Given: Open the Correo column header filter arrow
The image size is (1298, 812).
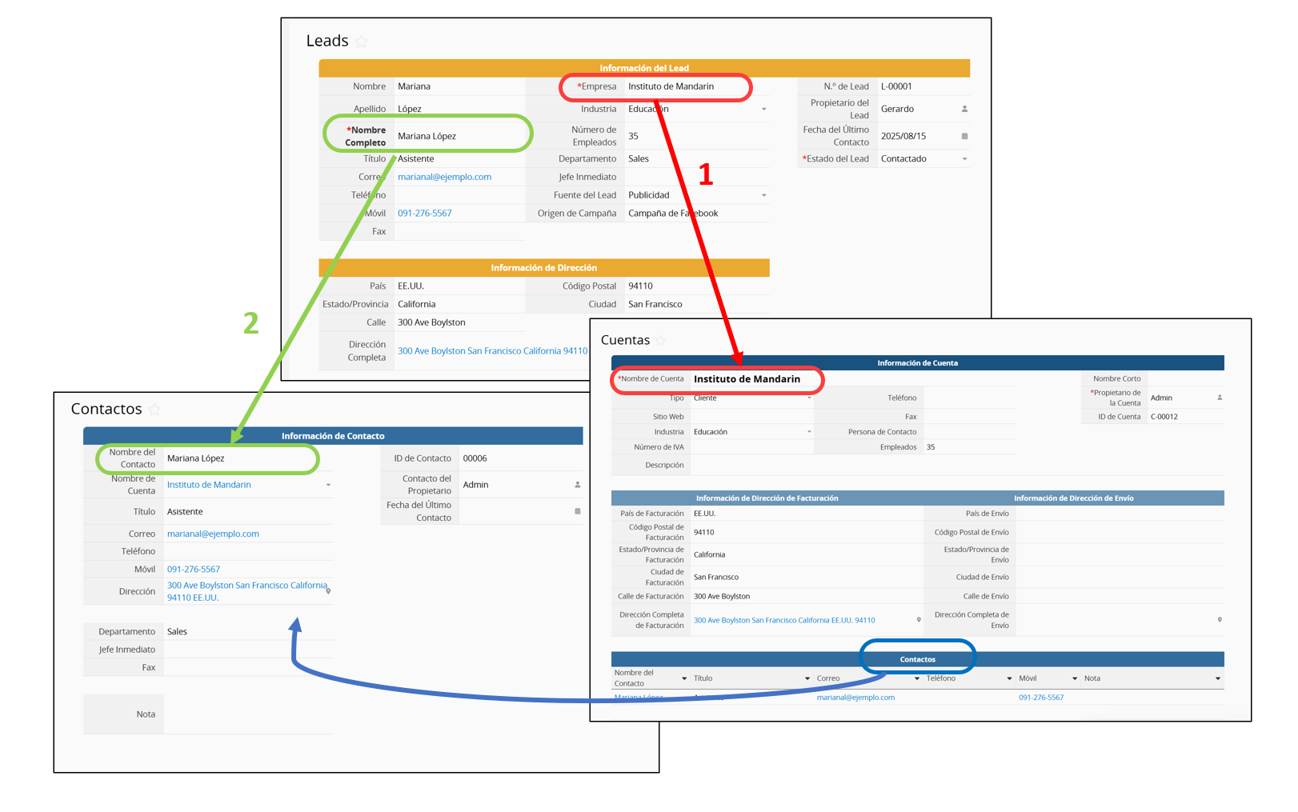Looking at the screenshot, I should (x=917, y=678).
